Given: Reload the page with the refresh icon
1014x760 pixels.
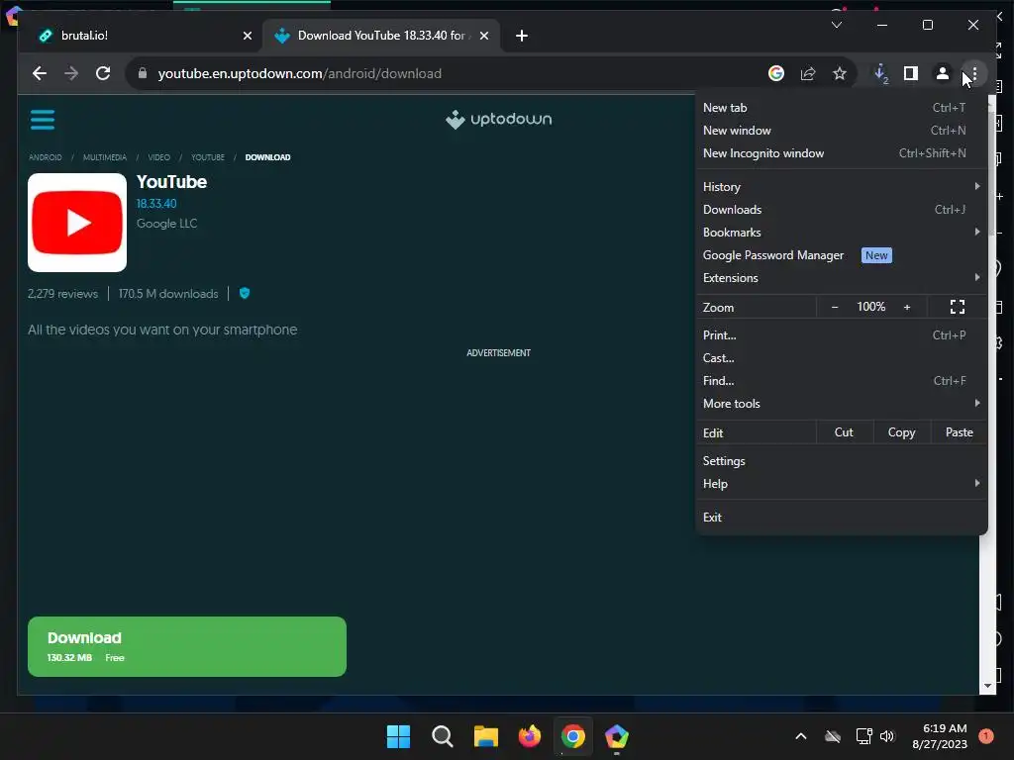Looking at the screenshot, I should [x=103, y=73].
